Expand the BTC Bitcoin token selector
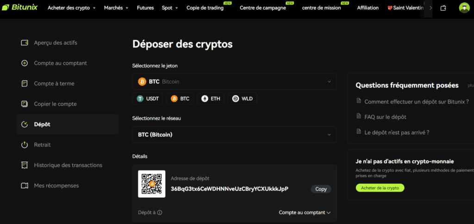This screenshot has height=224, width=474. (x=235, y=82)
